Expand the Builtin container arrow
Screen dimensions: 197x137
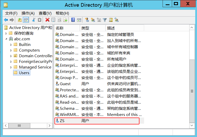coord(11,45)
